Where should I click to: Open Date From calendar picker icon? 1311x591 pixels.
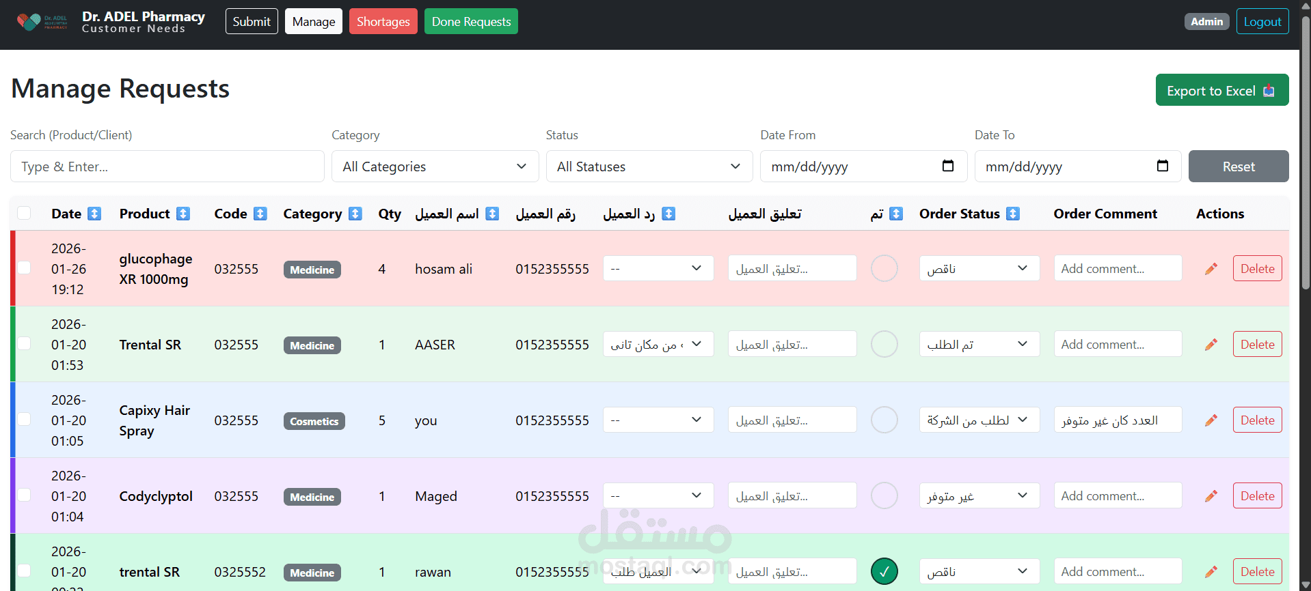[948, 166]
